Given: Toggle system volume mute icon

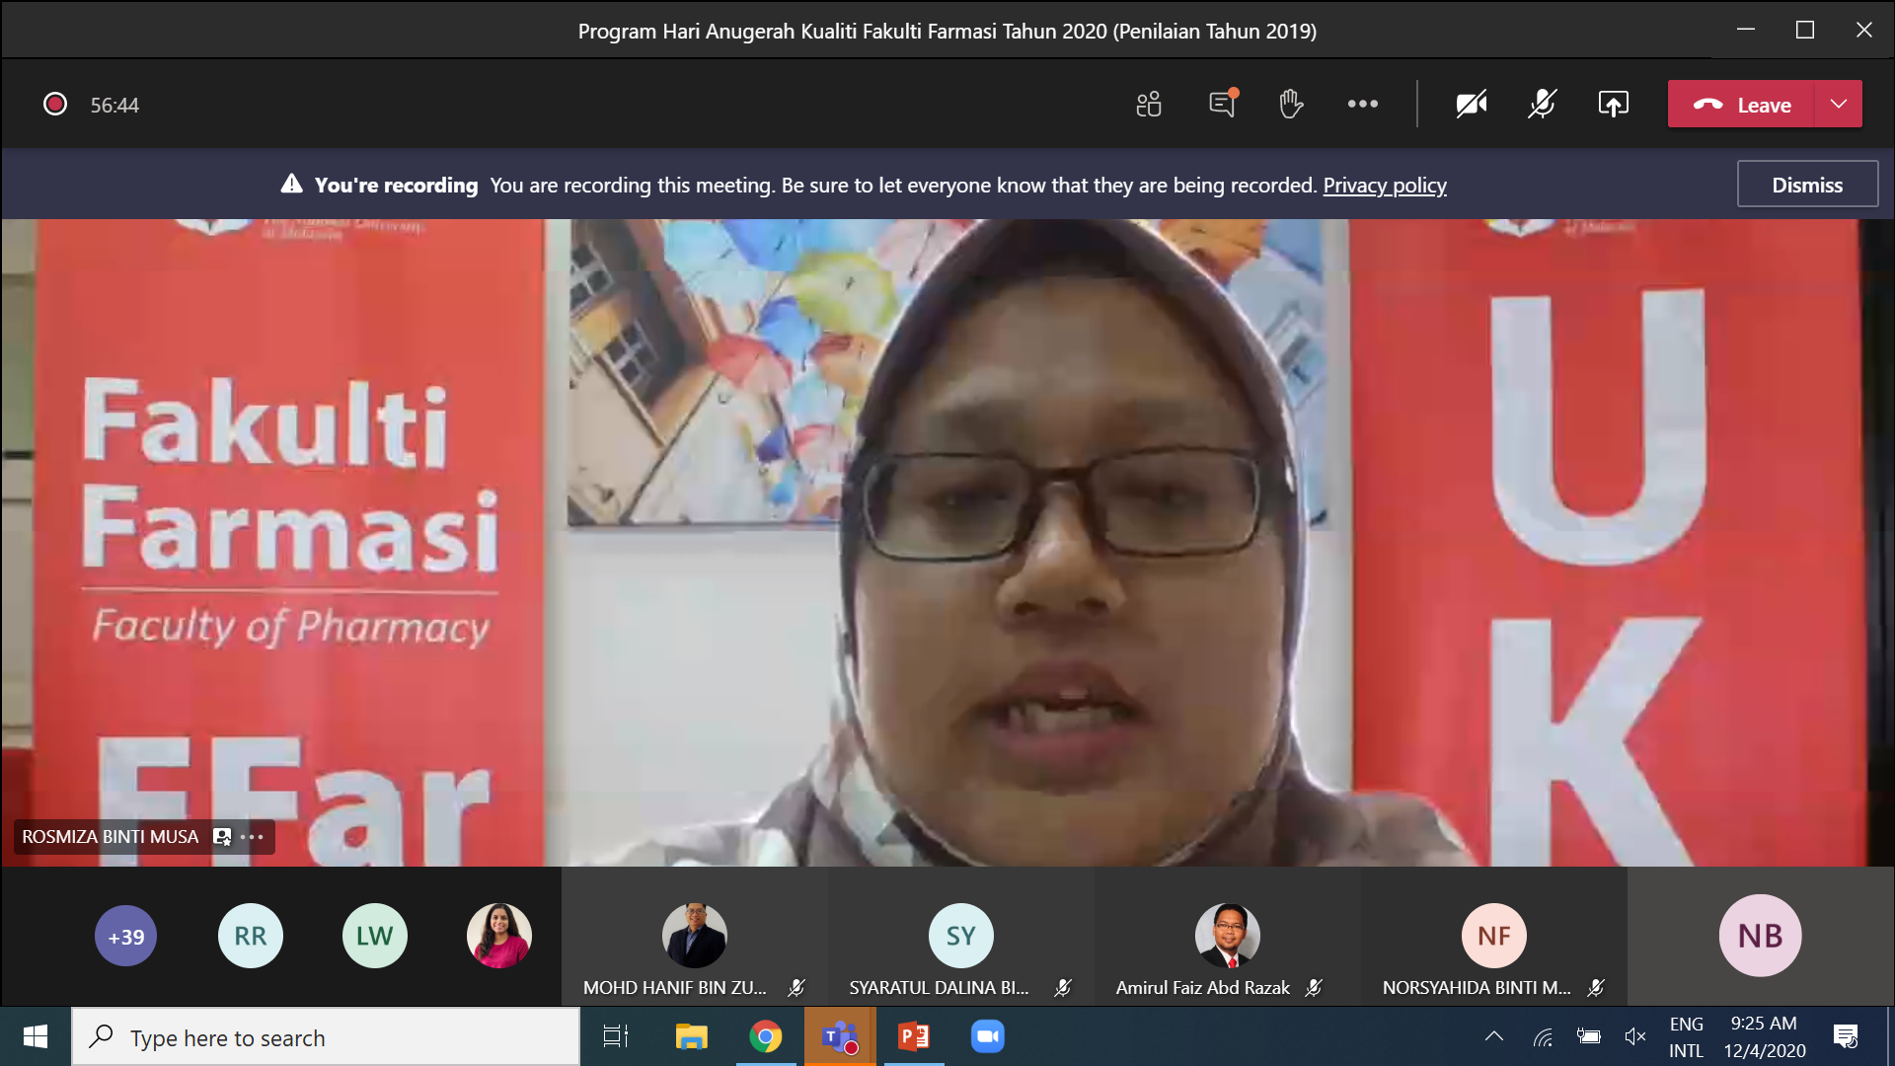Looking at the screenshot, I should coord(1634,1036).
